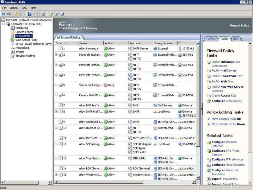Viewport: 253px width, 190px height.
Task: Open the View menu
Action: [24, 8]
